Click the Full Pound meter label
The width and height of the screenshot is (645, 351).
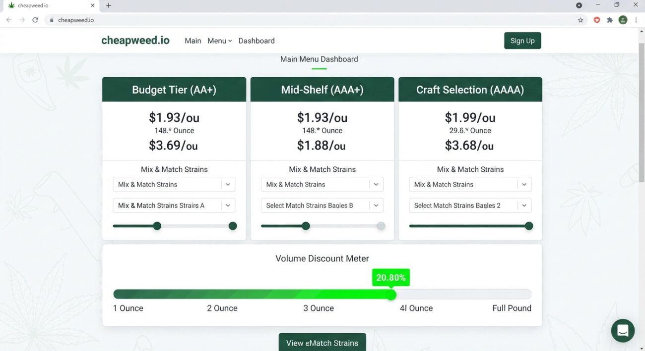[512, 308]
